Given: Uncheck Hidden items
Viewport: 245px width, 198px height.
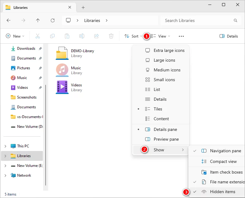Looking at the screenshot, I should pos(217,192).
